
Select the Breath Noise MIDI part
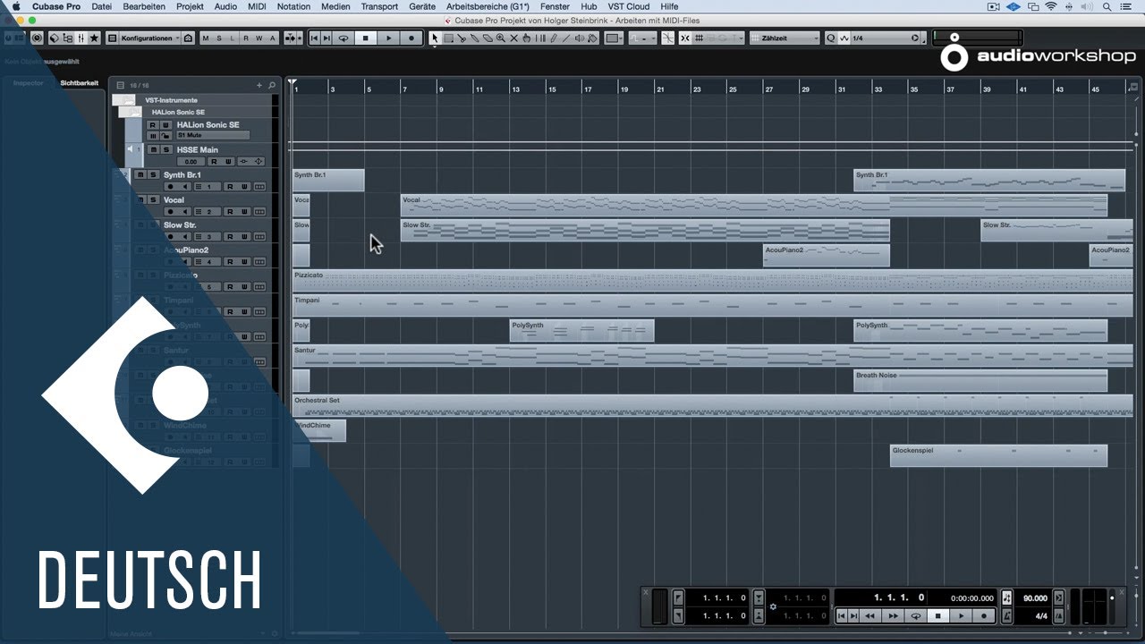[x=980, y=380]
